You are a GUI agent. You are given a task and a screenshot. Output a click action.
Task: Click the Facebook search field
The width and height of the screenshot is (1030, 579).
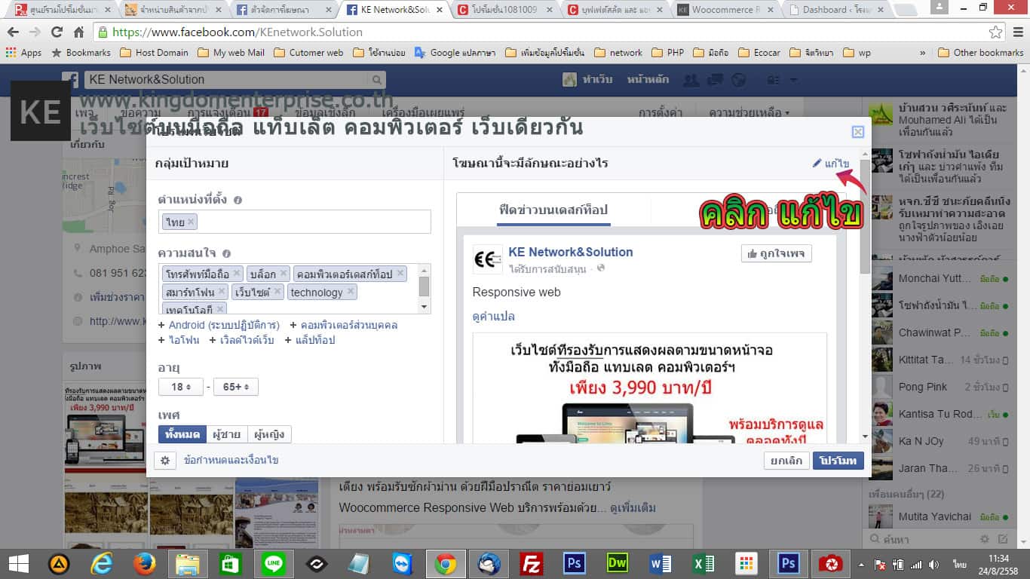(x=226, y=80)
